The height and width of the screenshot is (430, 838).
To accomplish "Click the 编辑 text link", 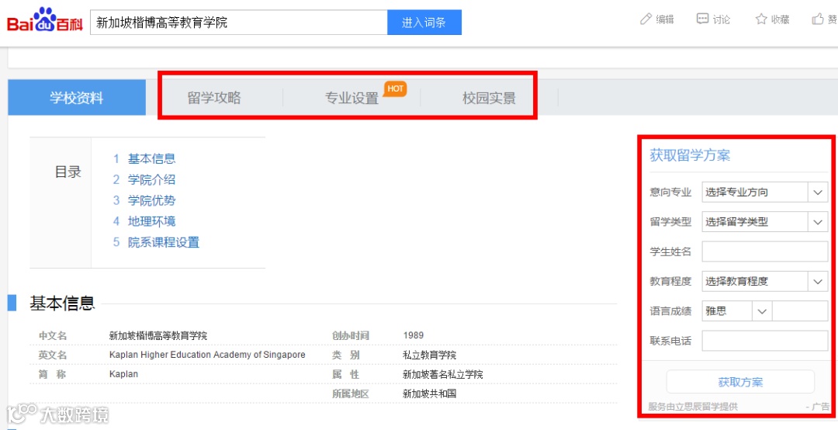I will [665, 19].
